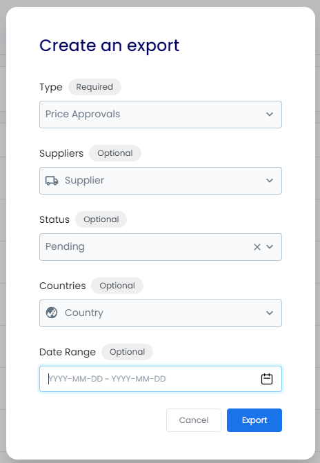Expand the Status dropdown chevron
Screen dimensions: 320x463
click(270, 246)
